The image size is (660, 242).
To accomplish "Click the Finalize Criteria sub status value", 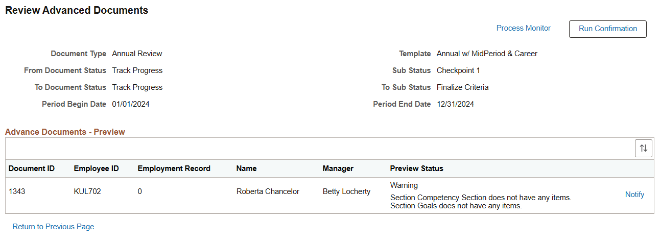I will pos(462,87).
